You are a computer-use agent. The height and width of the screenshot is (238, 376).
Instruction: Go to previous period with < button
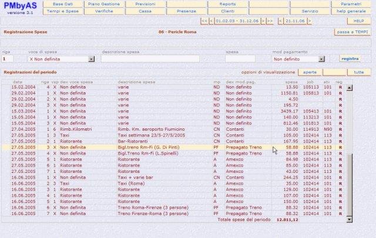coord(211,21)
